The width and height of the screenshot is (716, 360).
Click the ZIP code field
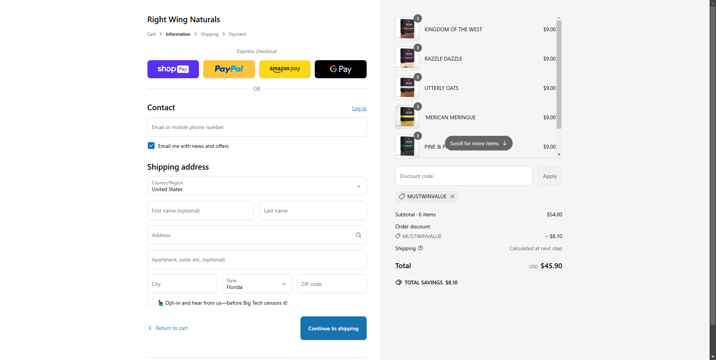pos(332,284)
